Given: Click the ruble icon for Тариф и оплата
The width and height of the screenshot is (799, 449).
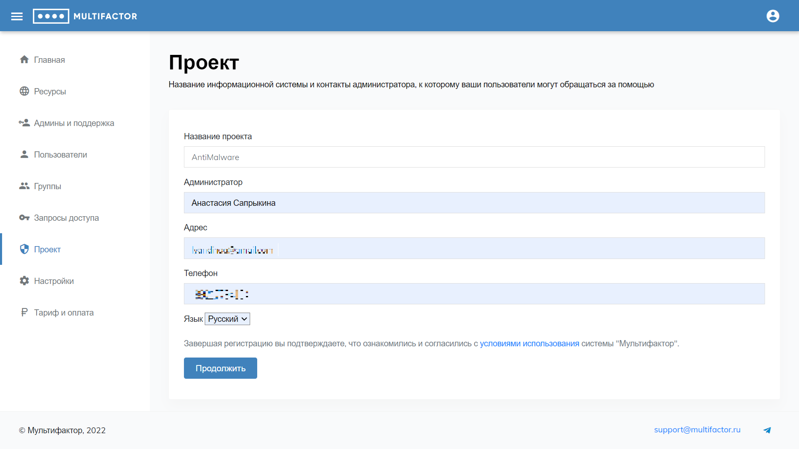Looking at the screenshot, I should (24, 313).
